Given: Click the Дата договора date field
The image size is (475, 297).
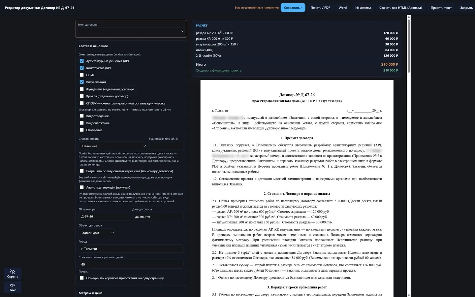Looking at the screenshot, I should [x=158, y=216].
